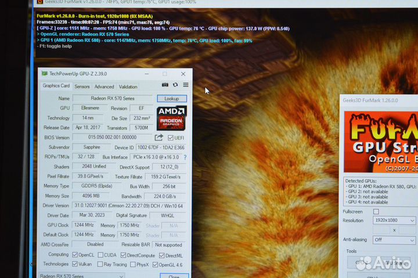Click the AMD Radeon Graphics logo
This screenshot has height=278, width=418.
[x=171, y=118]
